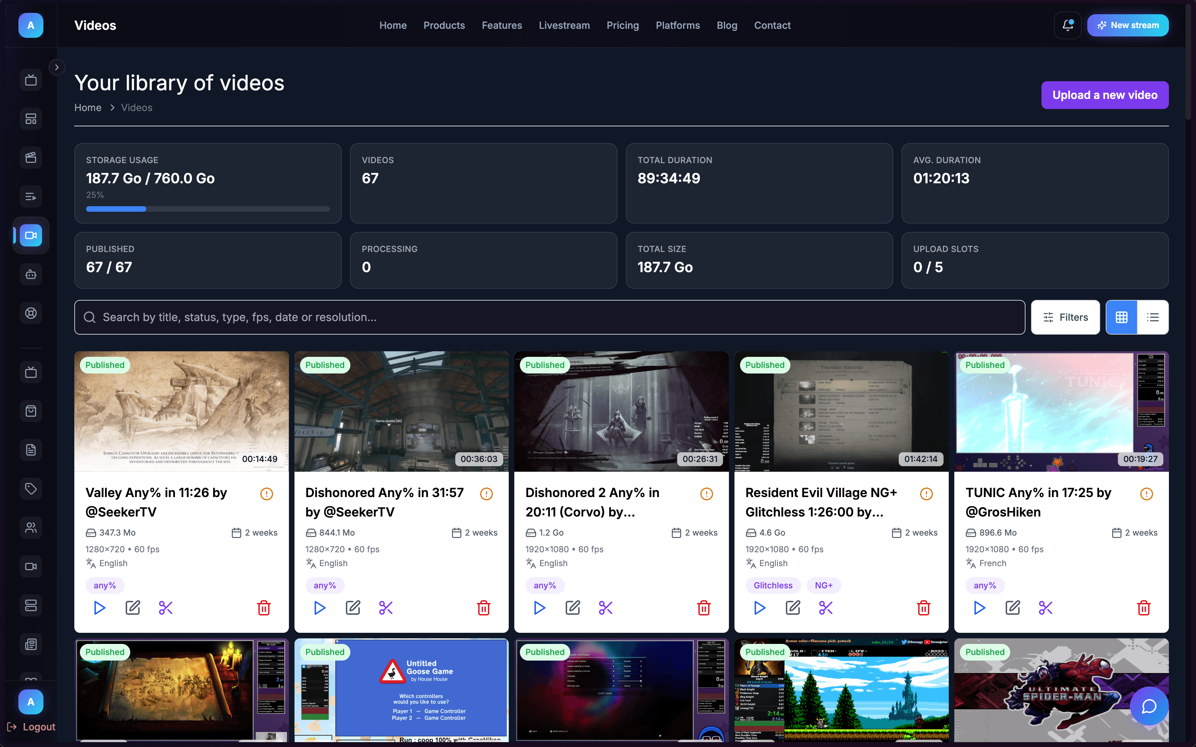The image size is (1196, 747).
Task: Click the robot icon in the sidebar
Action: (x=31, y=274)
